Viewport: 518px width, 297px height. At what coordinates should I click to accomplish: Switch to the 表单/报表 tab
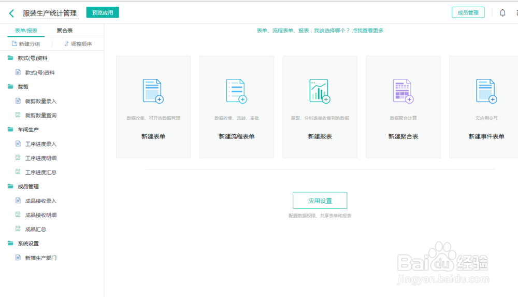[26, 31]
